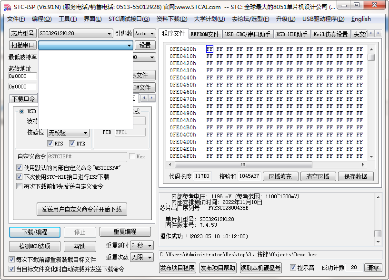This screenshot has width=389, height=280.
Task: Open the 大学计划(U) menu
Action: (209, 19)
